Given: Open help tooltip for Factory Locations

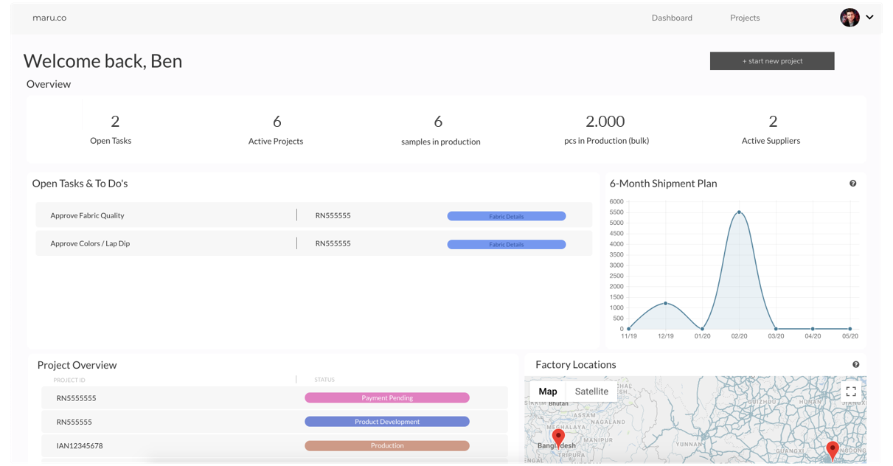Looking at the screenshot, I should coord(856,364).
